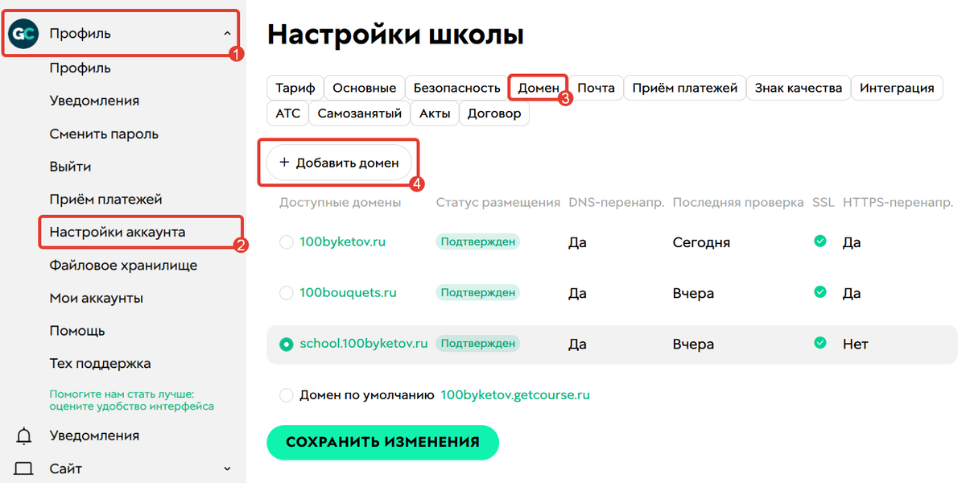Click the Доступные домены column header
The height and width of the screenshot is (483, 966).
coord(340,202)
